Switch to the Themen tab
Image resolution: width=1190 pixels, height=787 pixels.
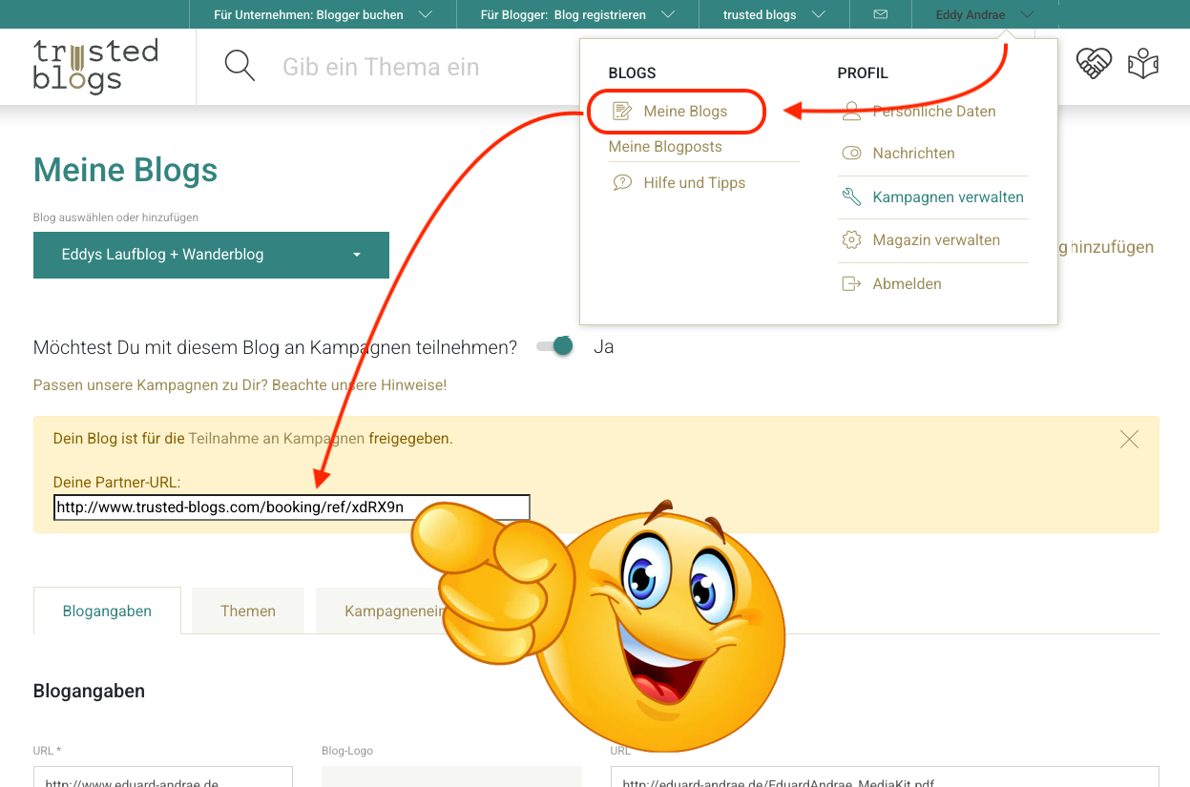[248, 611]
